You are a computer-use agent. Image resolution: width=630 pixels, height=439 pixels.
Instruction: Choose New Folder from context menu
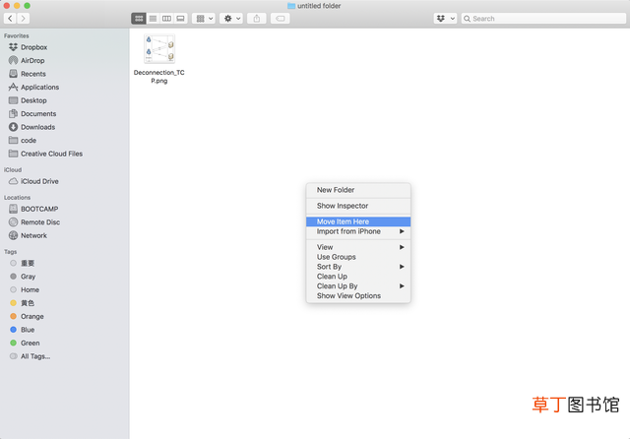(358, 190)
